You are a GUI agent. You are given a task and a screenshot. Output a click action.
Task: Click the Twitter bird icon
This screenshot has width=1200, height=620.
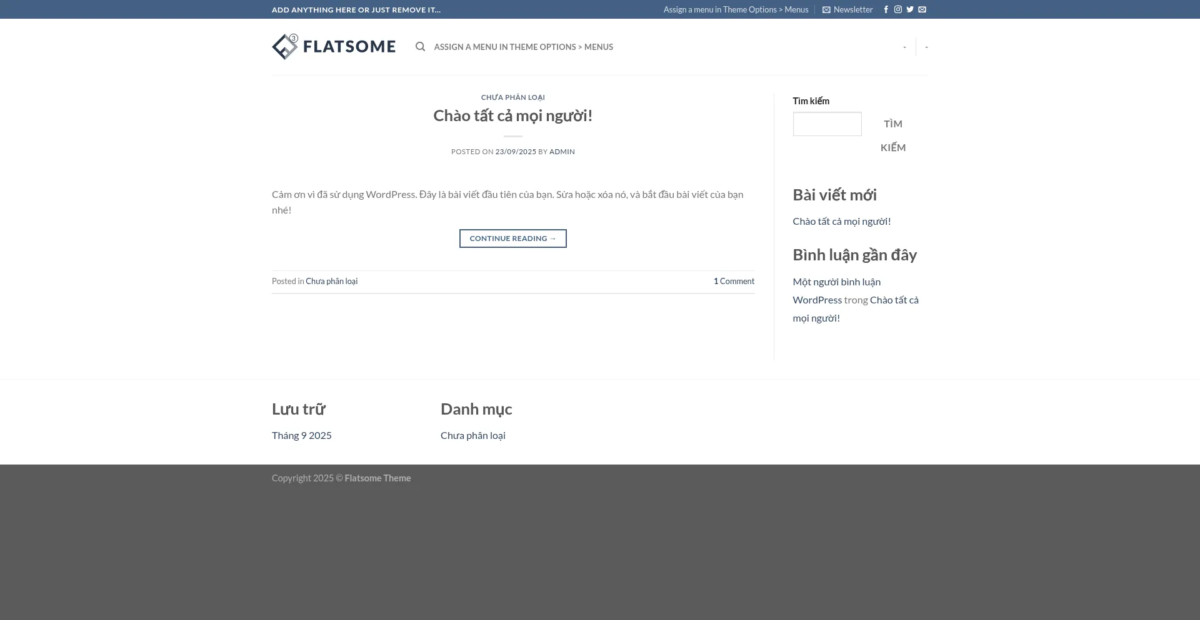pyautogui.click(x=910, y=9)
